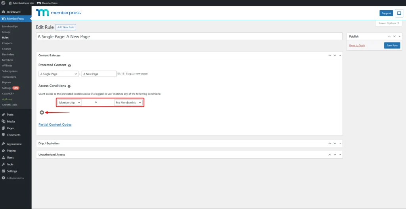
Task: Go to Reports submenu item
Action: [x=6, y=82]
